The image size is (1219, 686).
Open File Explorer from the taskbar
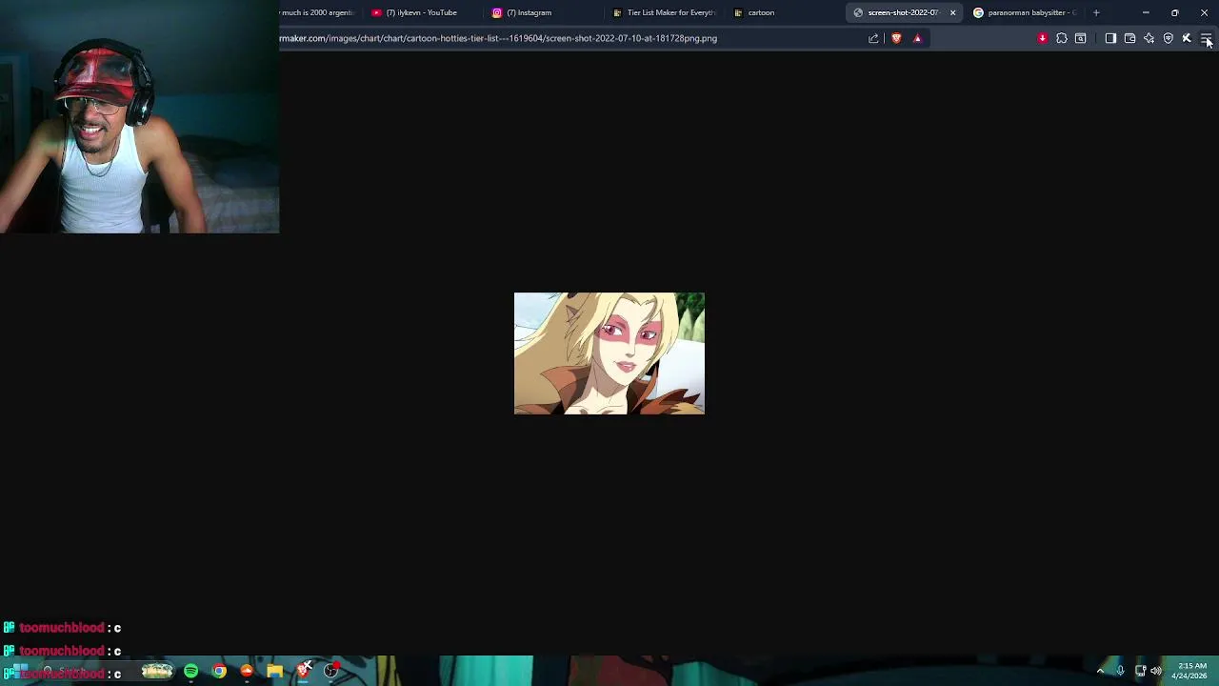pyautogui.click(x=274, y=671)
